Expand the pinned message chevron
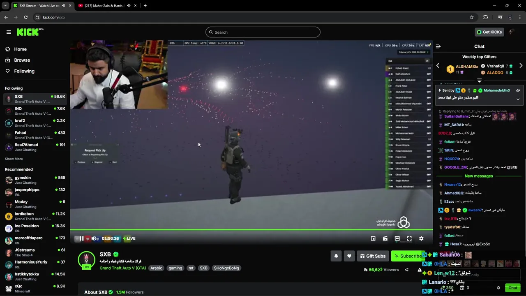The image size is (526, 296). 518,99
